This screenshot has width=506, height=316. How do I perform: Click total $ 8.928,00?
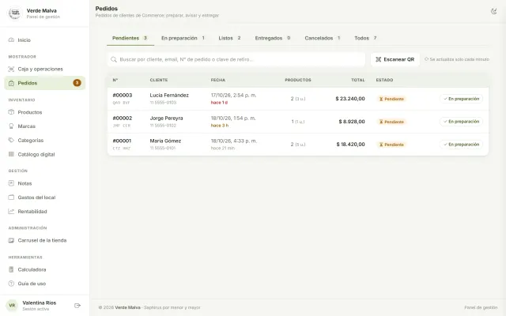coord(352,122)
